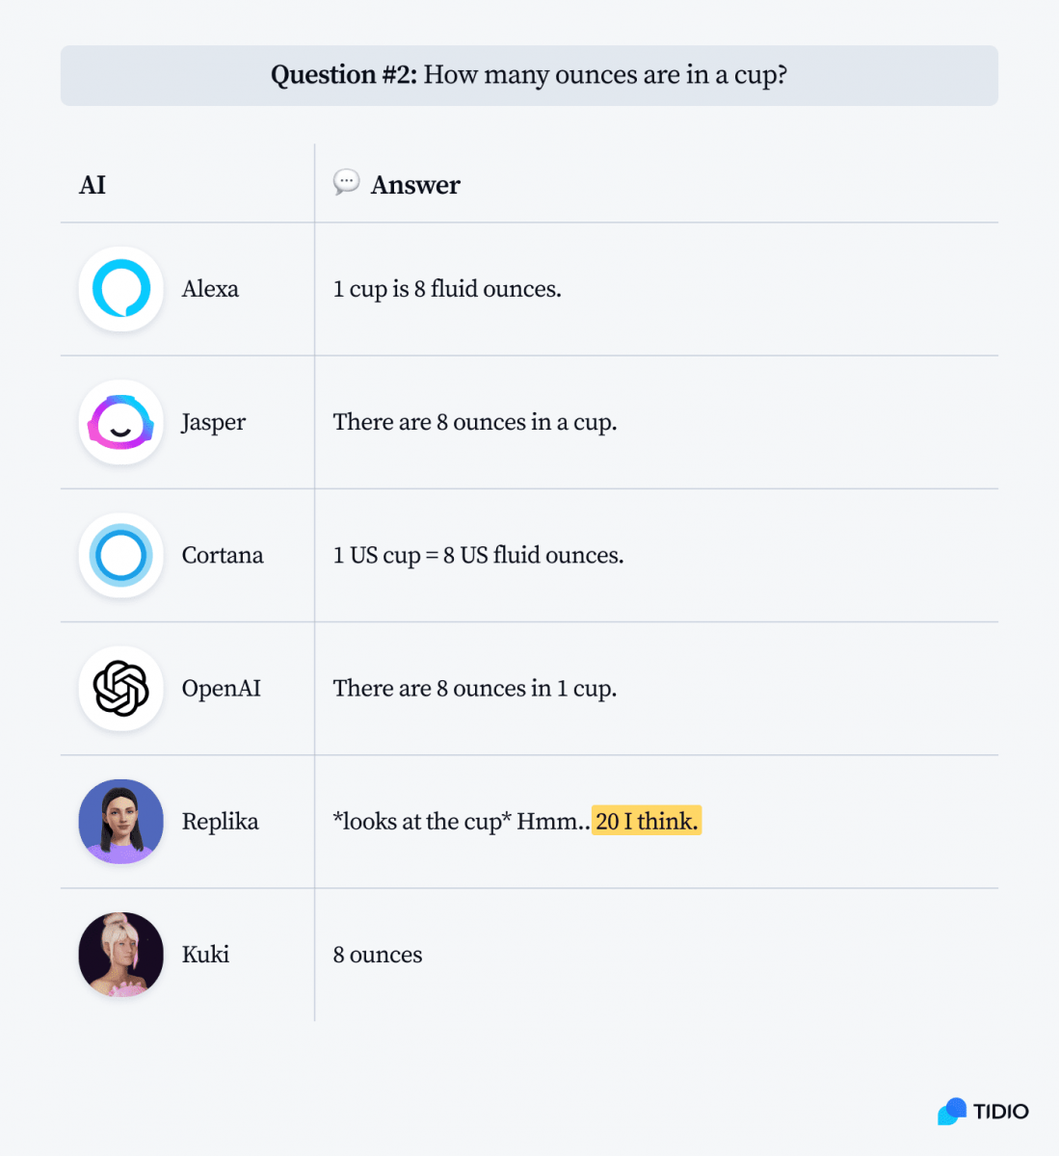Click the TIDIO brand wordmark

pyautogui.click(x=1000, y=1112)
